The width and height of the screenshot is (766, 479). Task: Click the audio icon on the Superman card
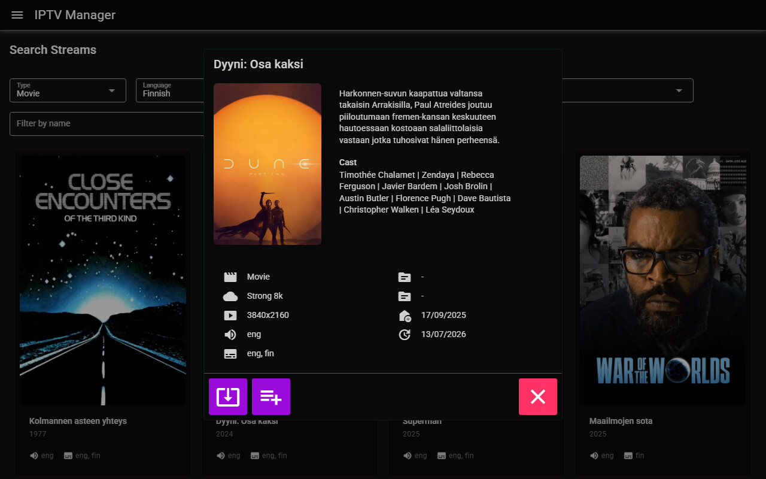pyautogui.click(x=408, y=456)
